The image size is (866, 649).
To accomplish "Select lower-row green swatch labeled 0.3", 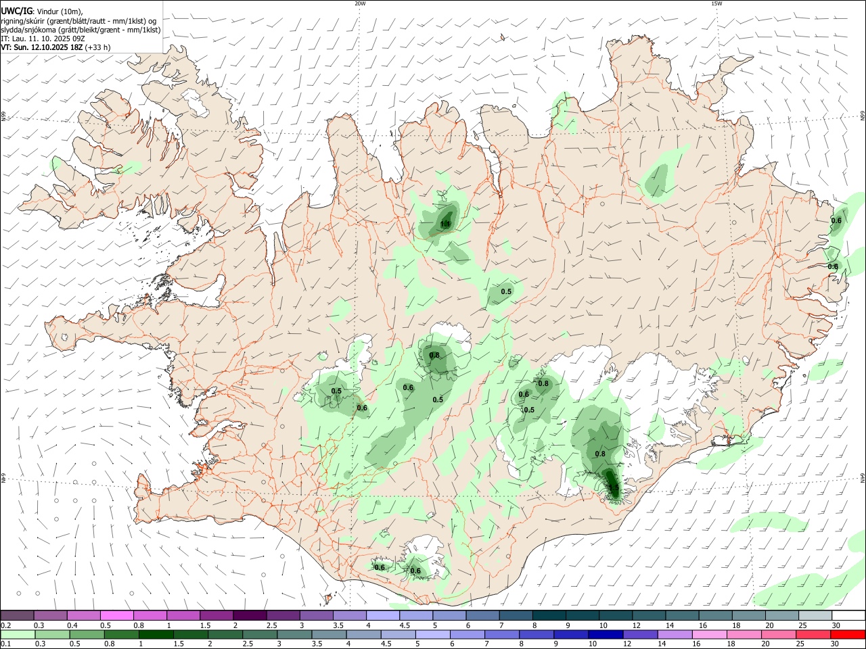I will [x=53, y=634].
